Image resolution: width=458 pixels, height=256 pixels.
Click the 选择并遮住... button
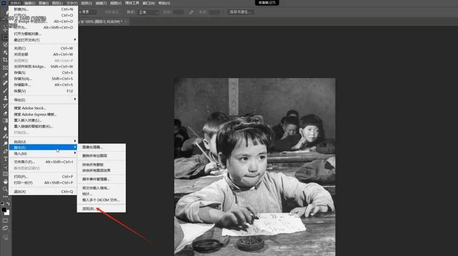click(x=240, y=12)
